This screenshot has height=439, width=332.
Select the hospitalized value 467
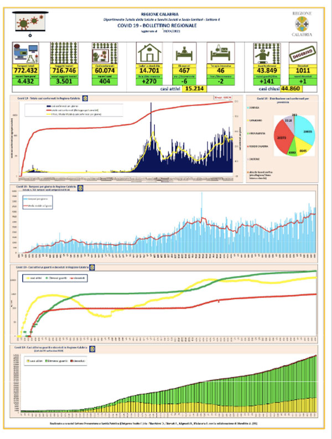pyautogui.click(x=184, y=71)
